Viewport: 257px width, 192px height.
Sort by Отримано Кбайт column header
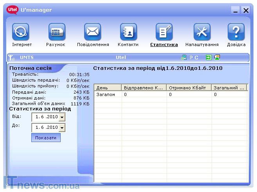coord(189,88)
